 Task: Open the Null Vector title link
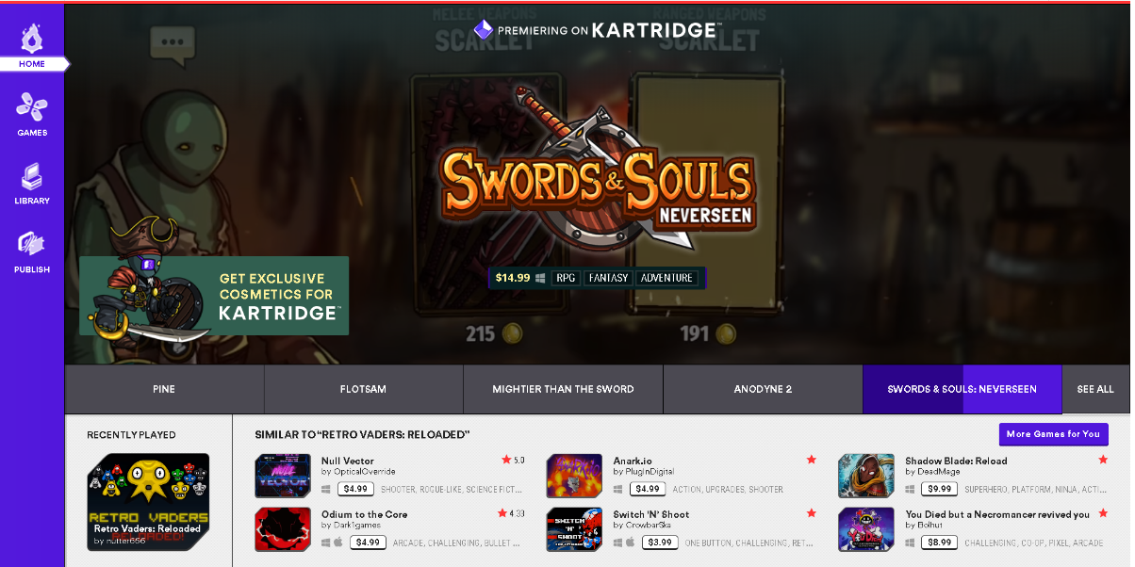click(347, 461)
